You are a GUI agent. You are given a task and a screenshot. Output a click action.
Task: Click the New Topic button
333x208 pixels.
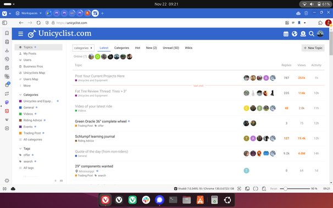(313, 48)
